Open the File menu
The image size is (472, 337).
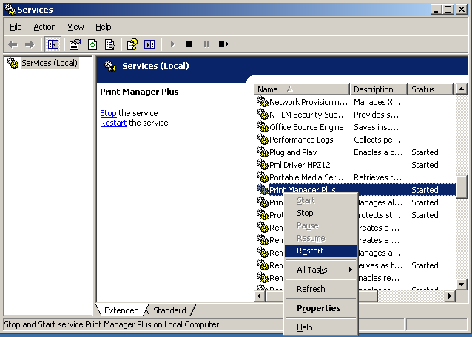16,27
